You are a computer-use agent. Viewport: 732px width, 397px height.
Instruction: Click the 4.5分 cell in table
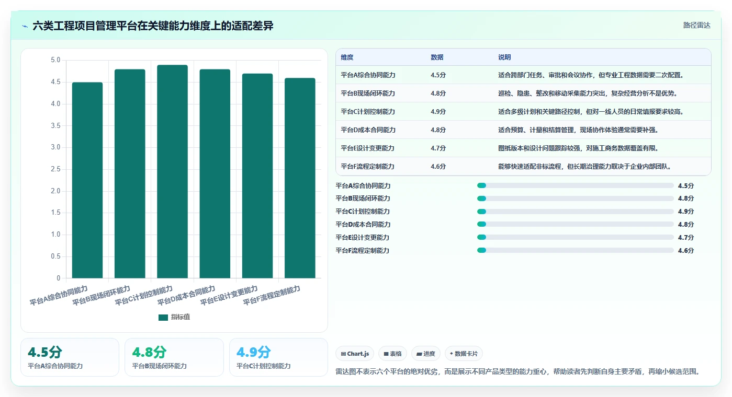438,75
